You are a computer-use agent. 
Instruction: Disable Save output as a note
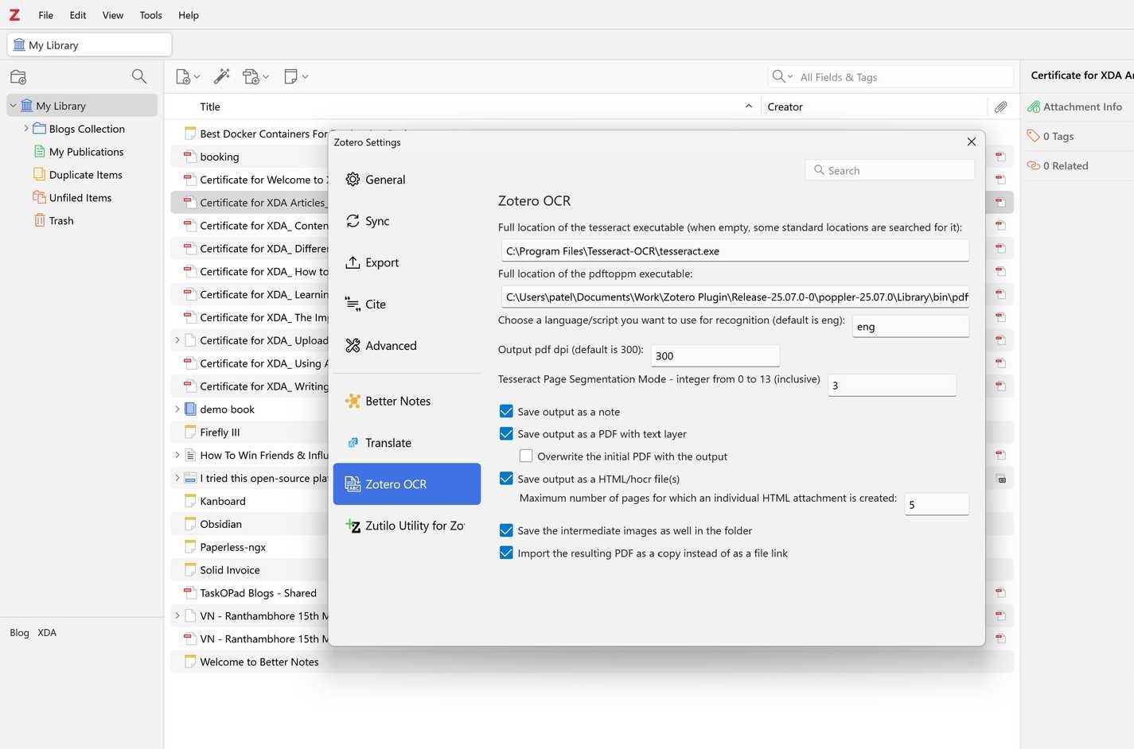[x=506, y=411]
